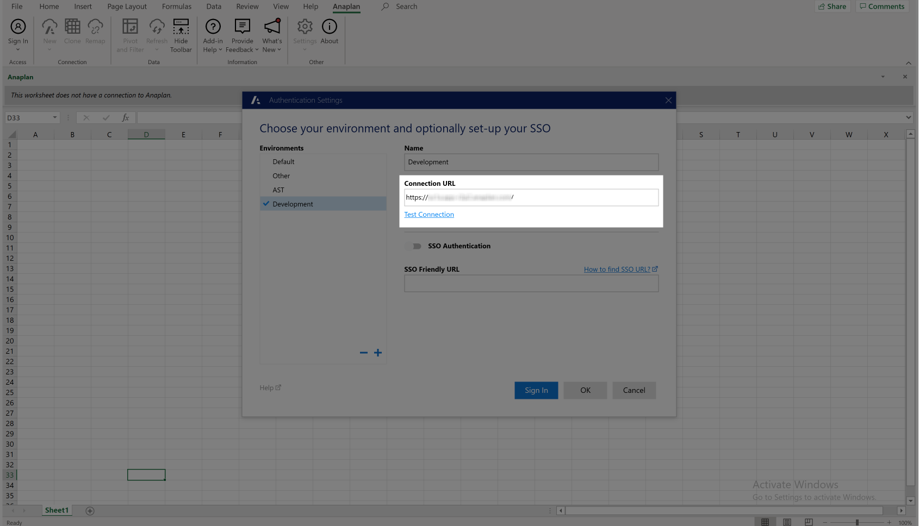Close the Authentication Settings dialog
Screen dimensions: 919x526
(668, 100)
